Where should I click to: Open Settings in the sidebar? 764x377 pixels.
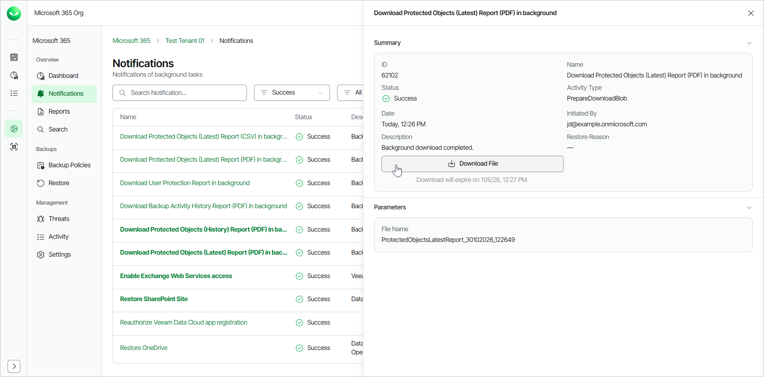coord(64,255)
